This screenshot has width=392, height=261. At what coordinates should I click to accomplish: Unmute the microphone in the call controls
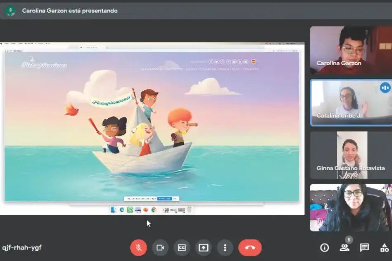tap(138, 247)
